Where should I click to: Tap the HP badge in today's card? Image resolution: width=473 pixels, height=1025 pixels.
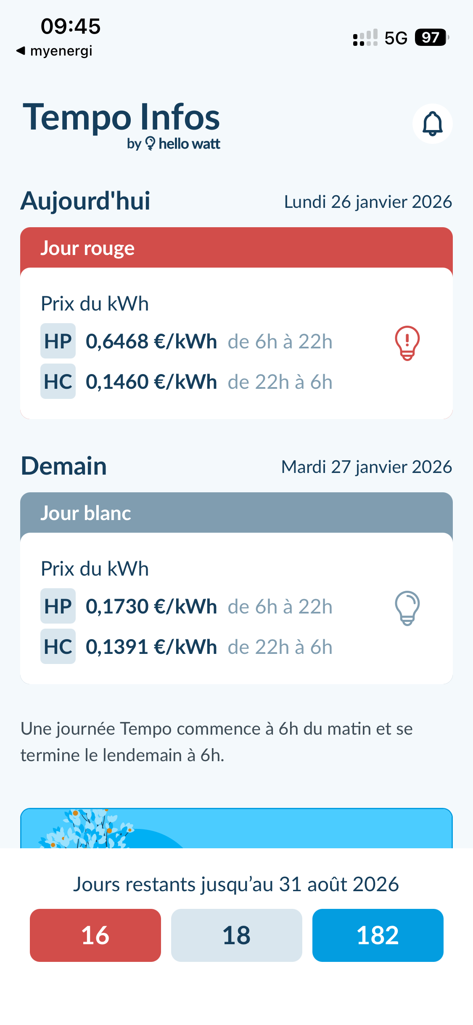[58, 341]
